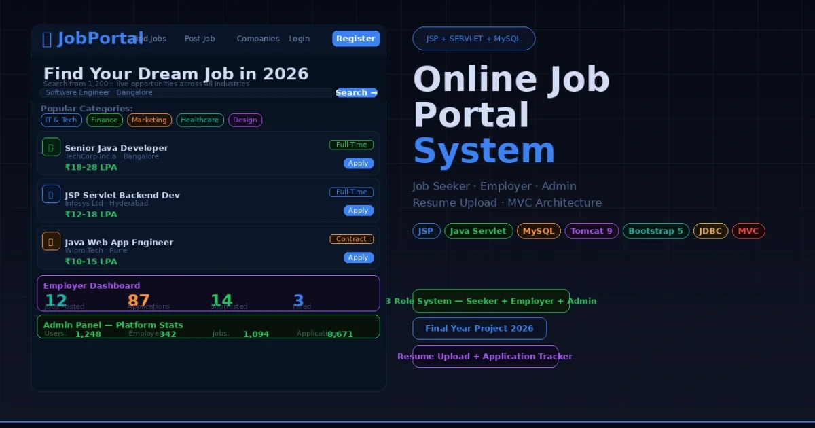Open the Find Jobs menu item
Screen dimensions: 815x428
point(151,39)
